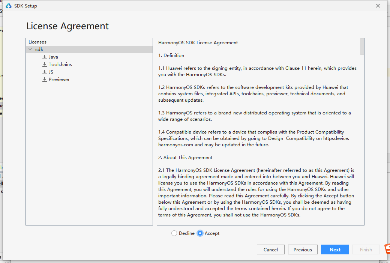
Task: Click the License Agreement page heading
Action: [x=67, y=26]
